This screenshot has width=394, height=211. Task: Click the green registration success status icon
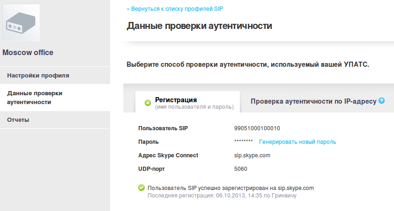tap(141, 188)
